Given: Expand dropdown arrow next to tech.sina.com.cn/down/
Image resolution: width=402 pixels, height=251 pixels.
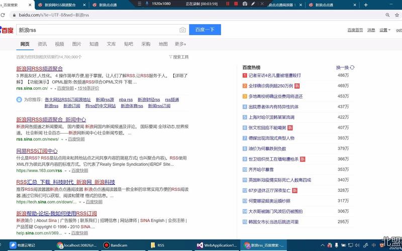Looking at the screenshot, I should pos(80,202).
